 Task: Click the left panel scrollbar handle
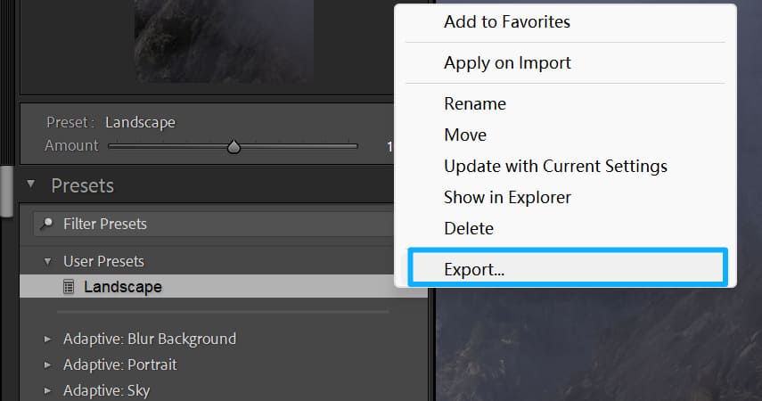(x=6, y=192)
